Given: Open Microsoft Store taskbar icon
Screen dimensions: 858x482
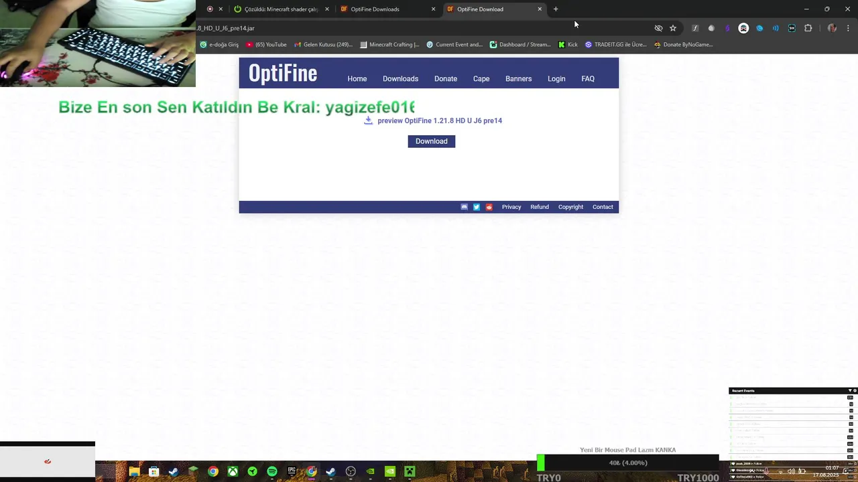Looking at the screenshot, I should 154,471.
